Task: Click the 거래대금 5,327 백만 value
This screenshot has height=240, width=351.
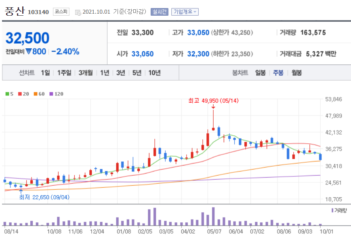Action: point(321,54)
